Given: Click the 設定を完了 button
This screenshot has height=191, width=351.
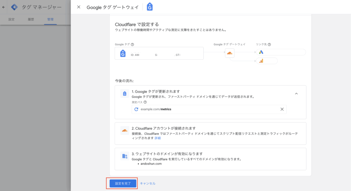Looking at the screenshot, I should click(123, 183).
